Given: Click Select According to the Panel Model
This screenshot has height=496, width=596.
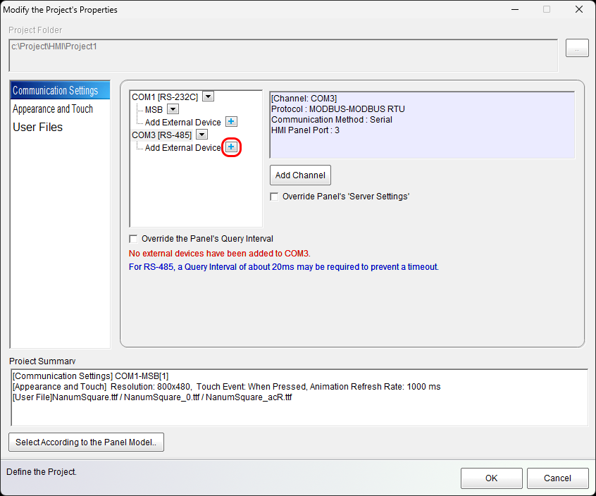Looking at the screenshot, I should pyautogui.click(x=86, y=442).
